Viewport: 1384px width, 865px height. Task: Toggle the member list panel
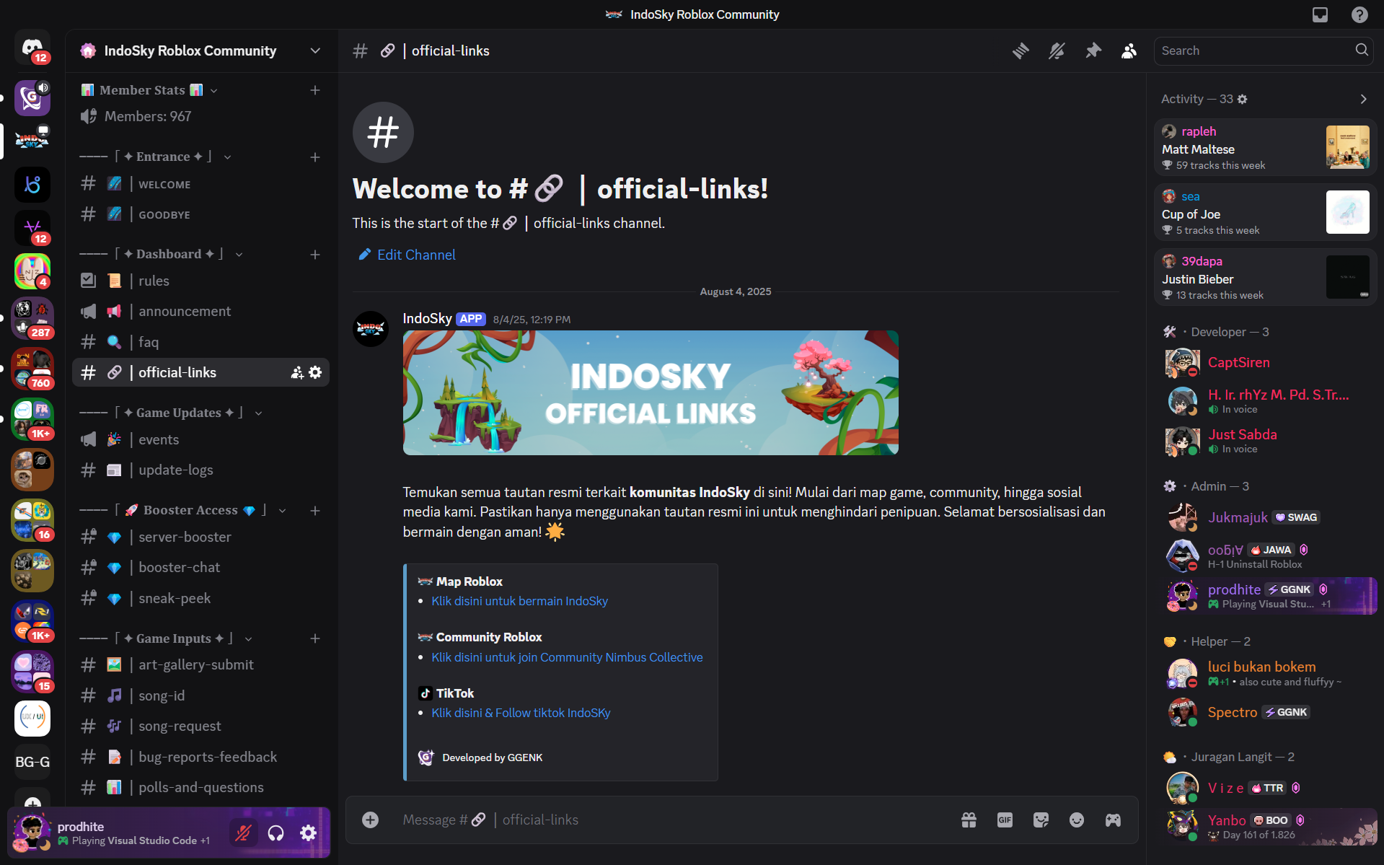click(x=1129, y=51)
